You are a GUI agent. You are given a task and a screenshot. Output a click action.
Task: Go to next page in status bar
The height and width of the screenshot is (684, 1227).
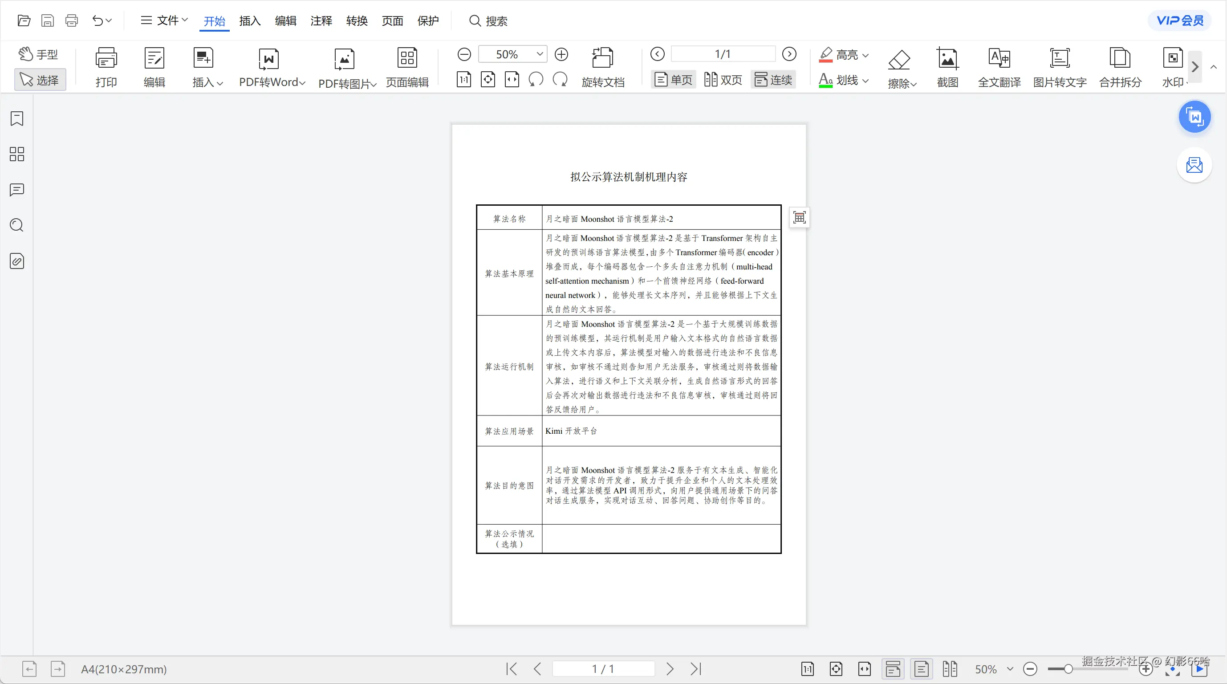tap(669, 669)
